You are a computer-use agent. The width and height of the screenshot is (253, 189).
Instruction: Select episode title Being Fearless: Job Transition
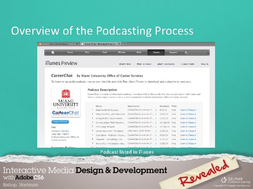pyautogui.click(x=110, y=114)
